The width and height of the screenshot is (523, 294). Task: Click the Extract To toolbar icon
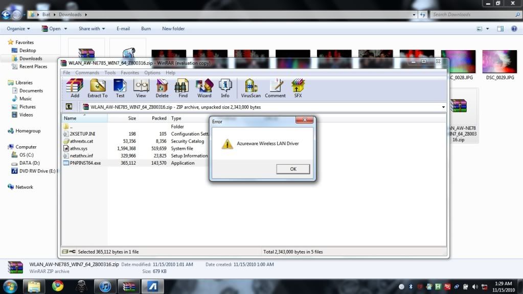coord(97,88)
